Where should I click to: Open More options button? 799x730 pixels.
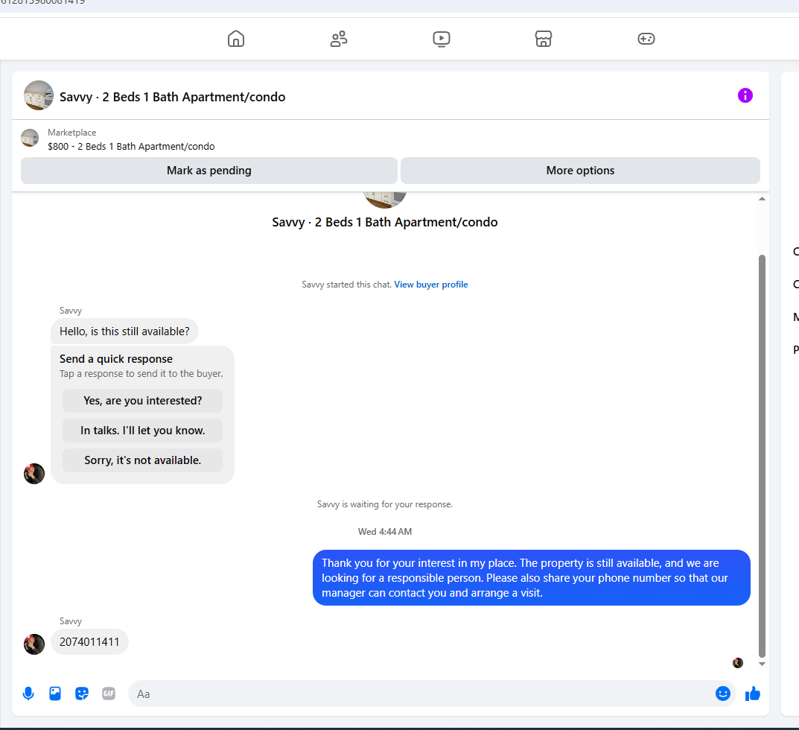tap(580, 171)
